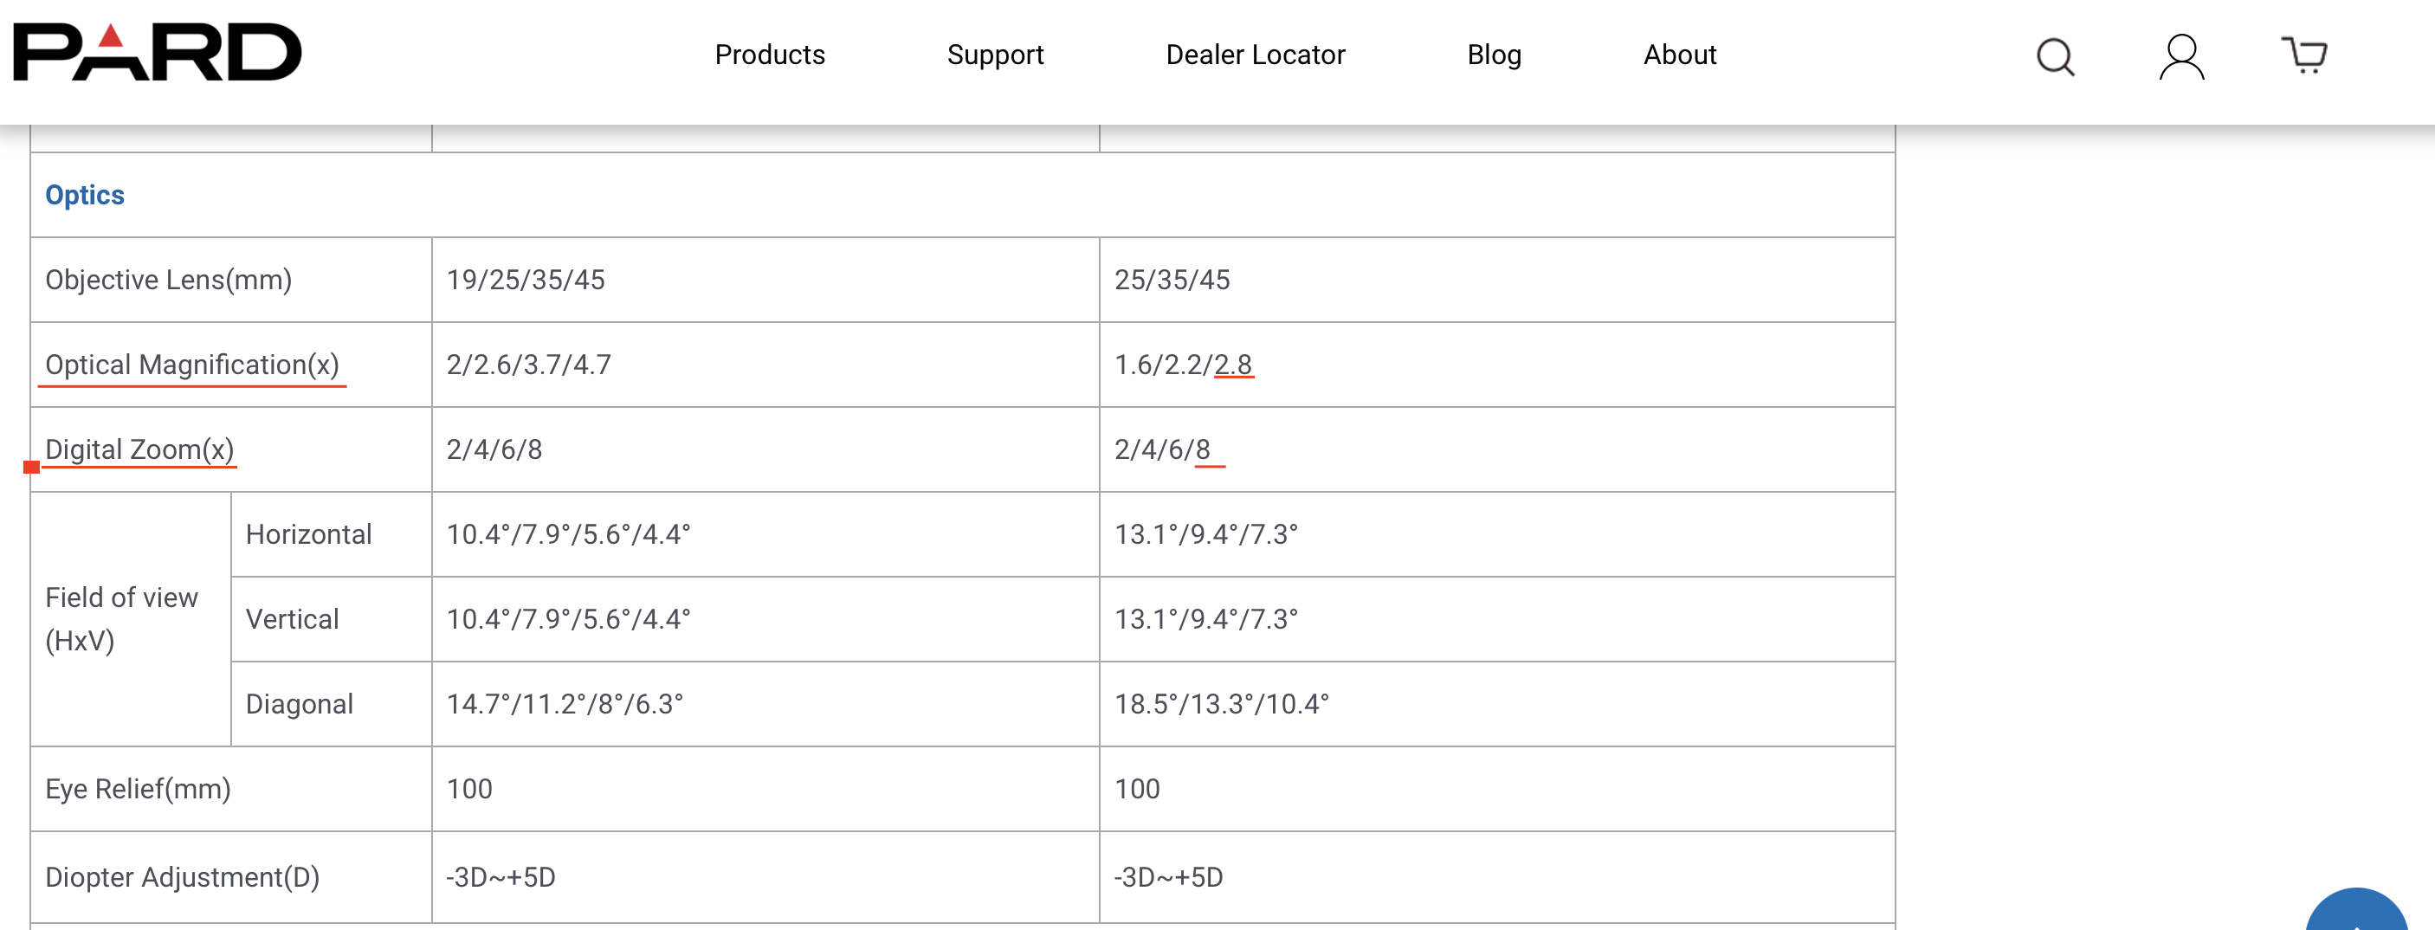This screenshot has height=930, width=2435.
Task: Click the Digital Zoom(x) label
Action: point(139,450)
